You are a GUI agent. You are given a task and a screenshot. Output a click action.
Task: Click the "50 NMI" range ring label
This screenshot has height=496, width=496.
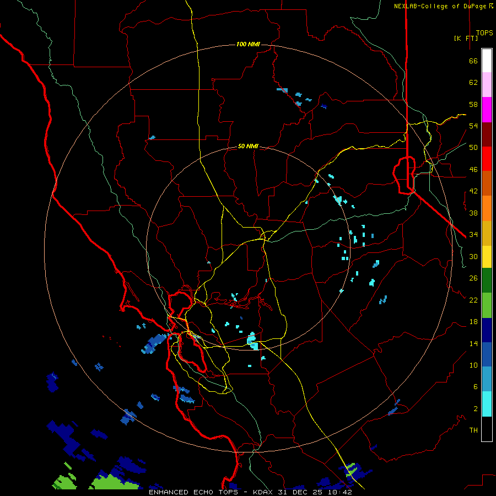248,146
